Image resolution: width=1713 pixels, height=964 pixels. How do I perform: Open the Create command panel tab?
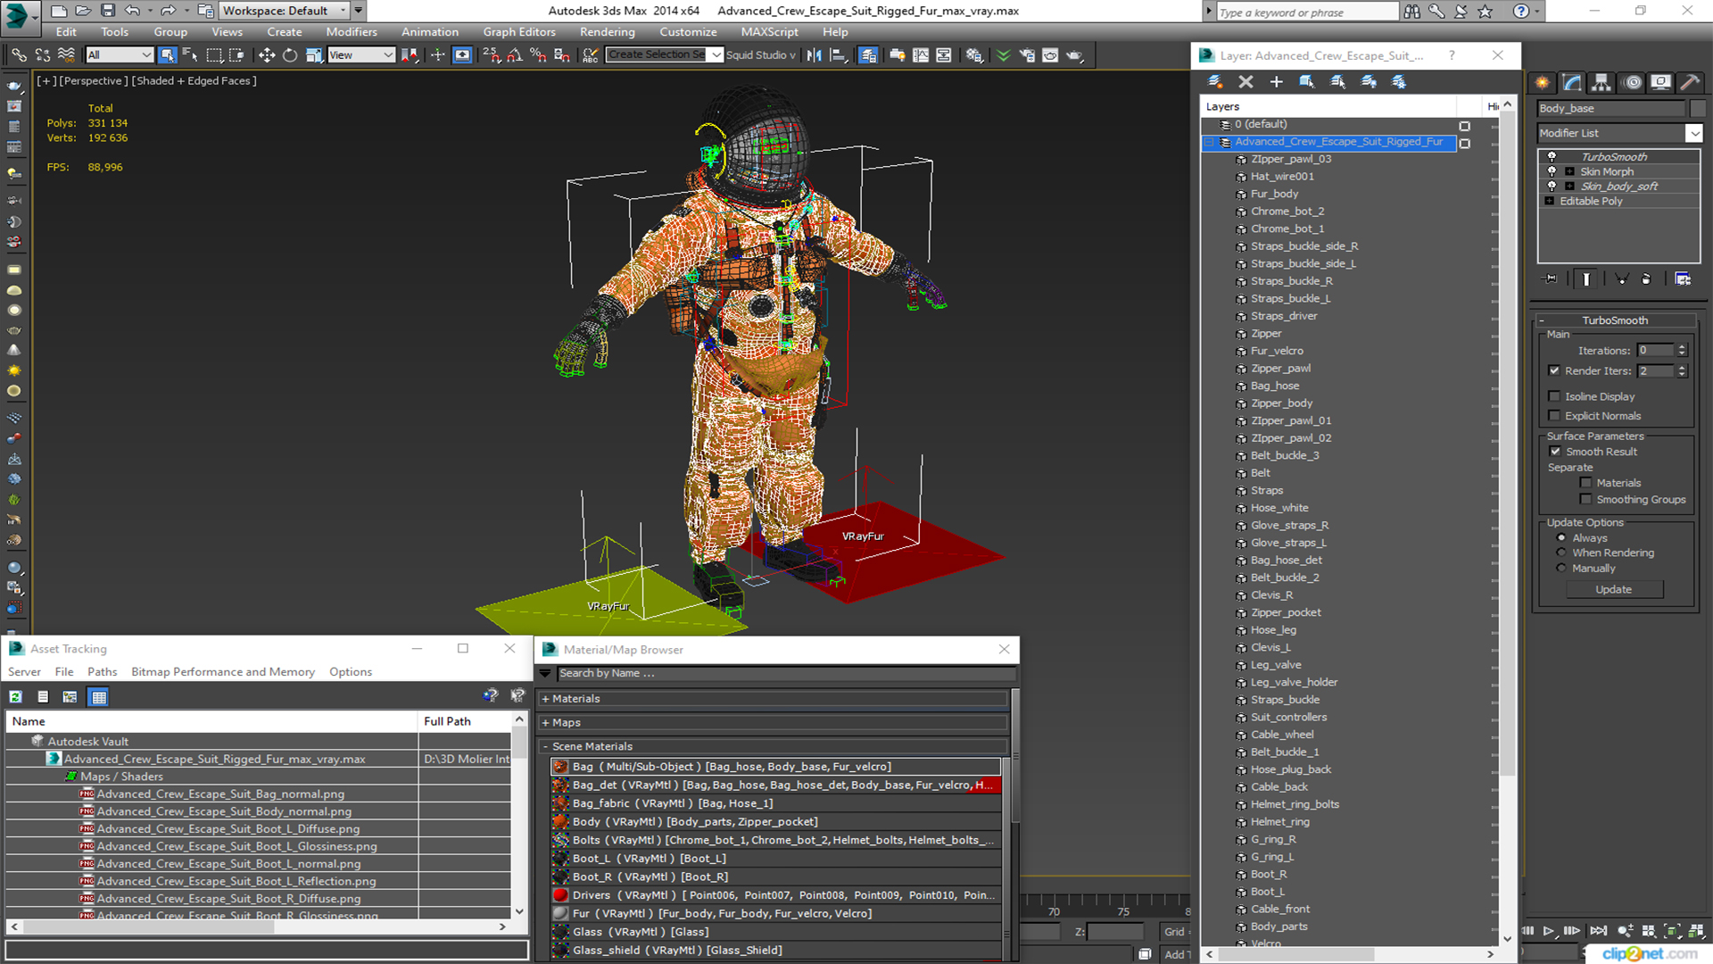point(1542,82)
